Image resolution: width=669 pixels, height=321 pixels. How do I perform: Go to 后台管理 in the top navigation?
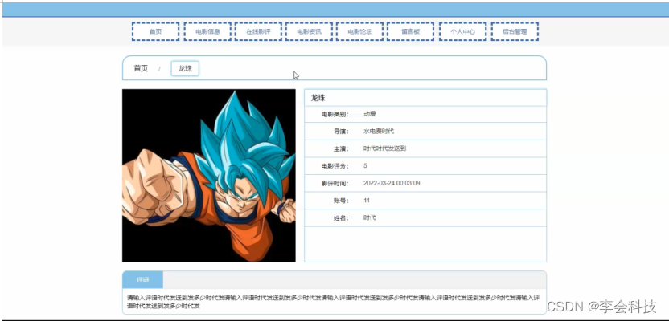(x=515, y=31)
